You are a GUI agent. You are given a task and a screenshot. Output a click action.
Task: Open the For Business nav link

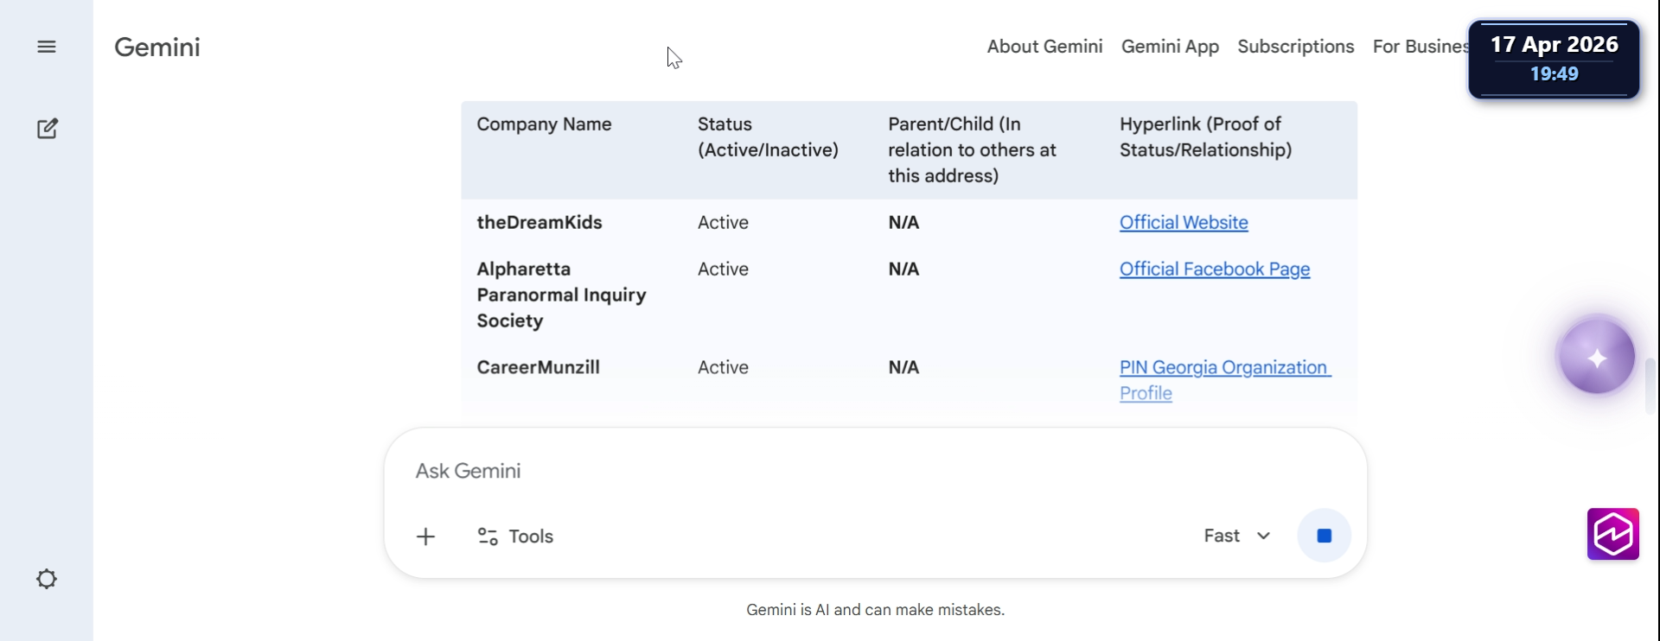tap(1419, 47)
